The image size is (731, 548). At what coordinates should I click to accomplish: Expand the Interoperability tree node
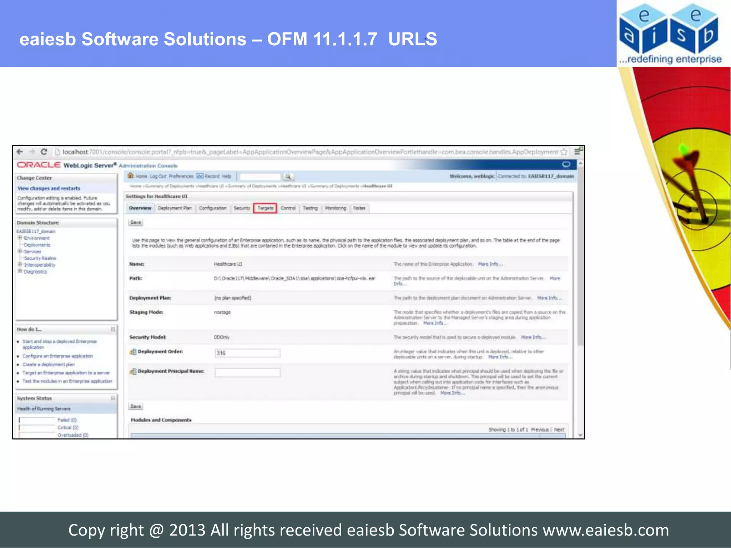20,265
